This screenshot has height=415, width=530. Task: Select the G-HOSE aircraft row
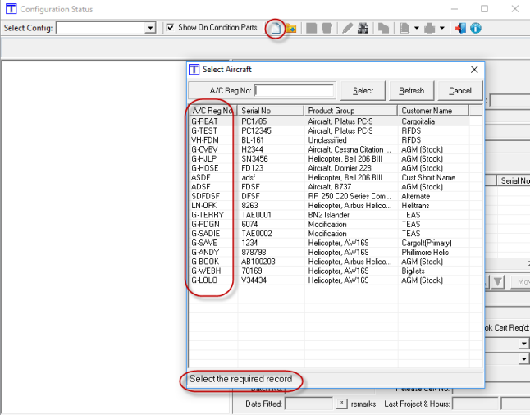coord(329,168)
